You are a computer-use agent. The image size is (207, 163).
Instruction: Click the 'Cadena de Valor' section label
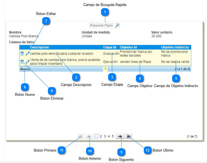pyautogui.click(x=22, y=42)
